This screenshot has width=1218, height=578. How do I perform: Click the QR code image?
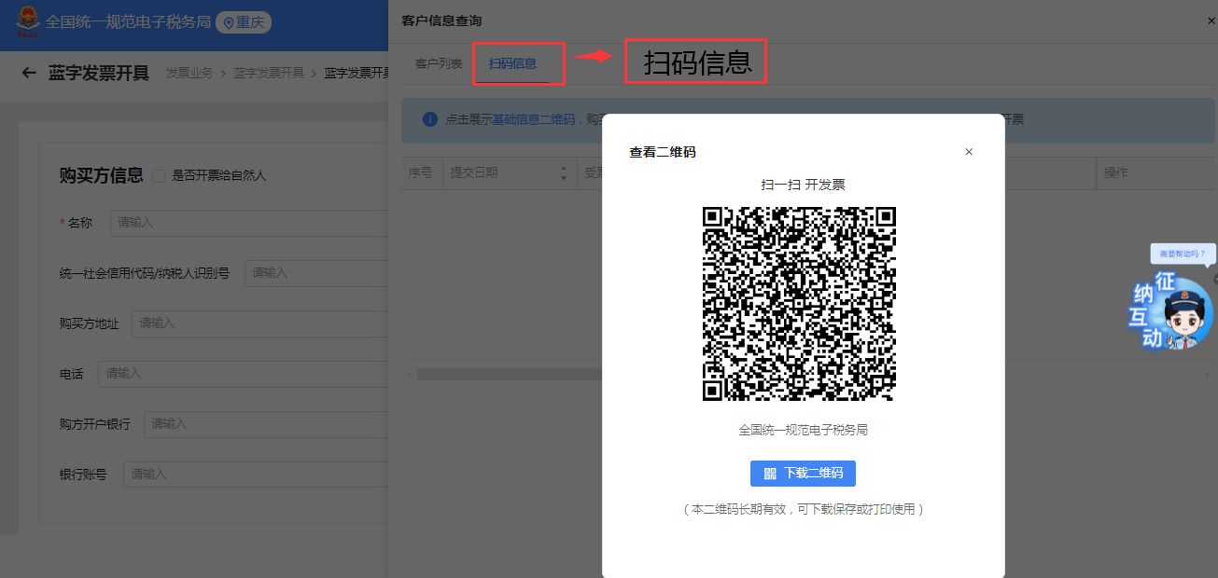[798, 304]
